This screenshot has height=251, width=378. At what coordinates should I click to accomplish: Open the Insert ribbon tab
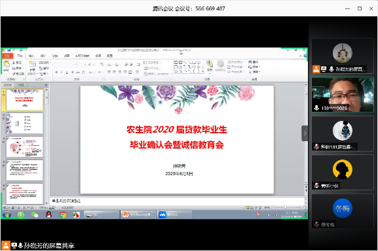tap(31, 56)
